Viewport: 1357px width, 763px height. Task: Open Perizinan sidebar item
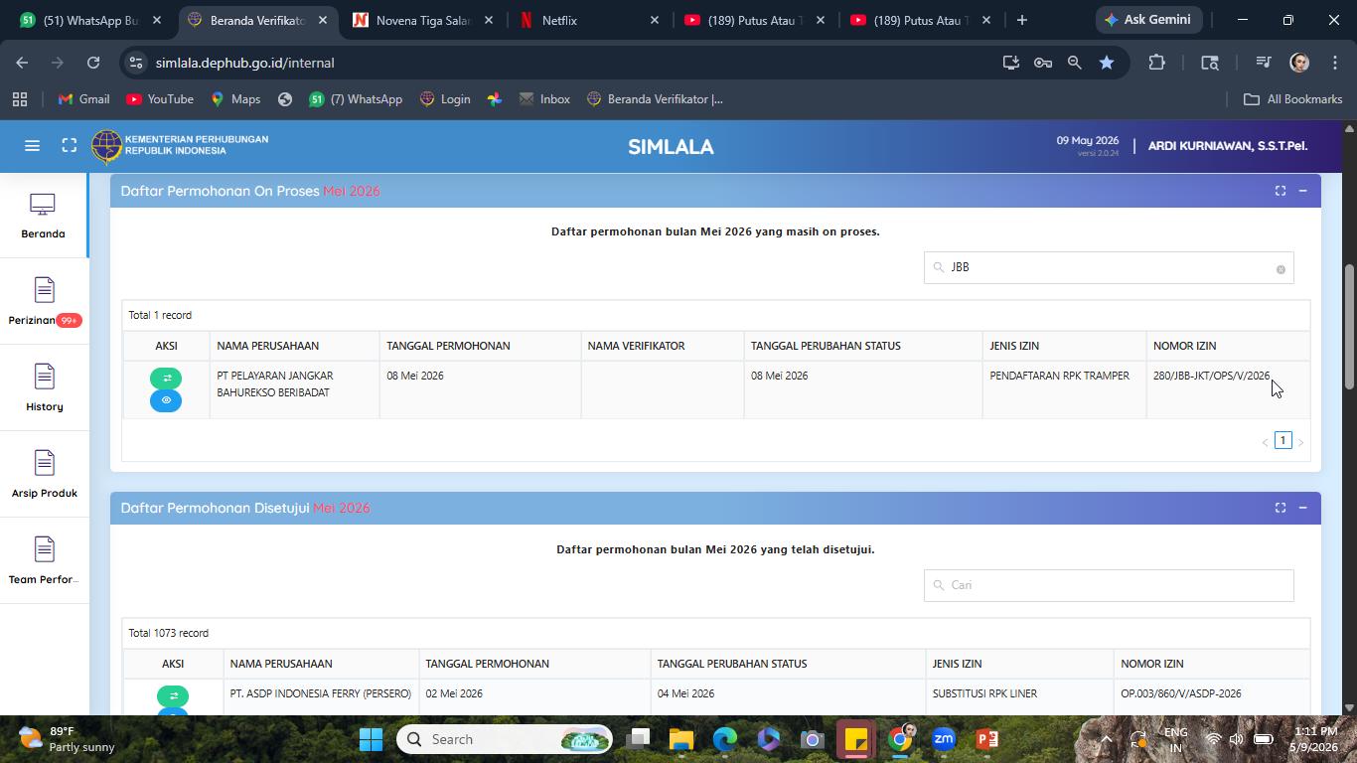tap(44, 302)
